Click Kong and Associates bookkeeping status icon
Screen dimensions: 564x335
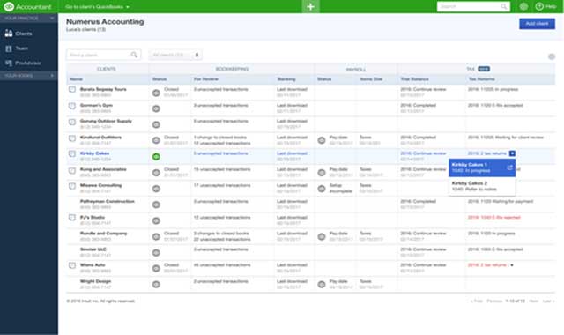[x=156, y=173]
